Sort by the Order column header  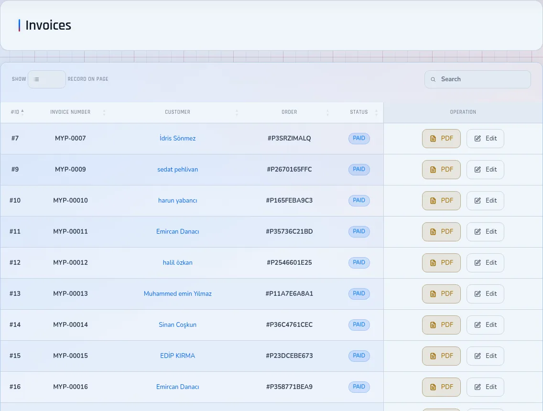(289, 112)
